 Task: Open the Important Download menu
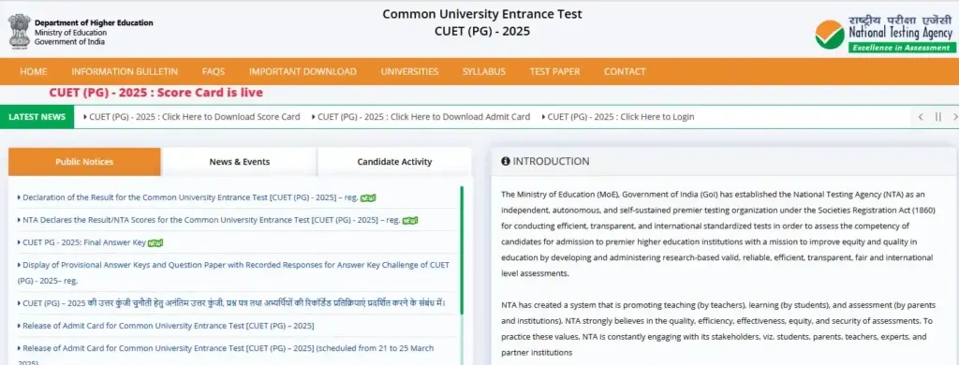tap(302, 71)
